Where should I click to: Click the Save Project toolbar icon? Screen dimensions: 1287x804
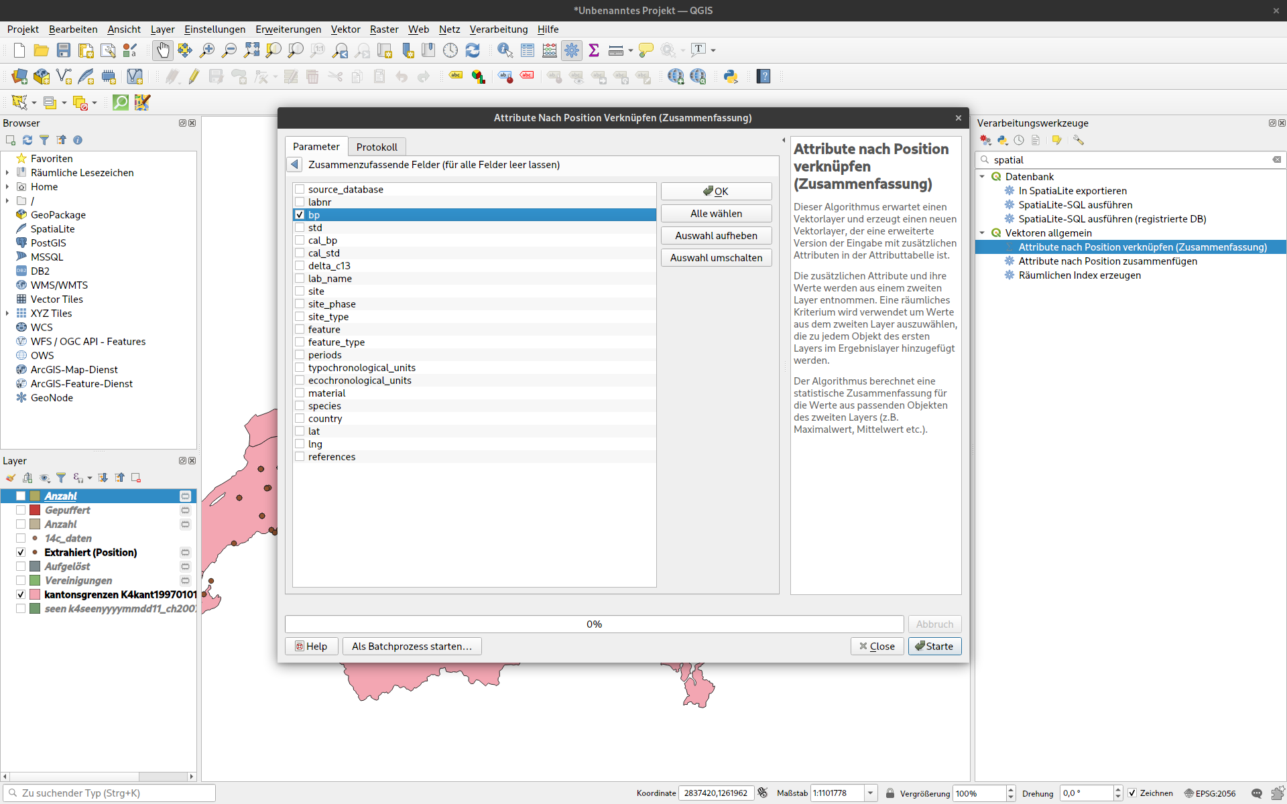tap(64, 50)
